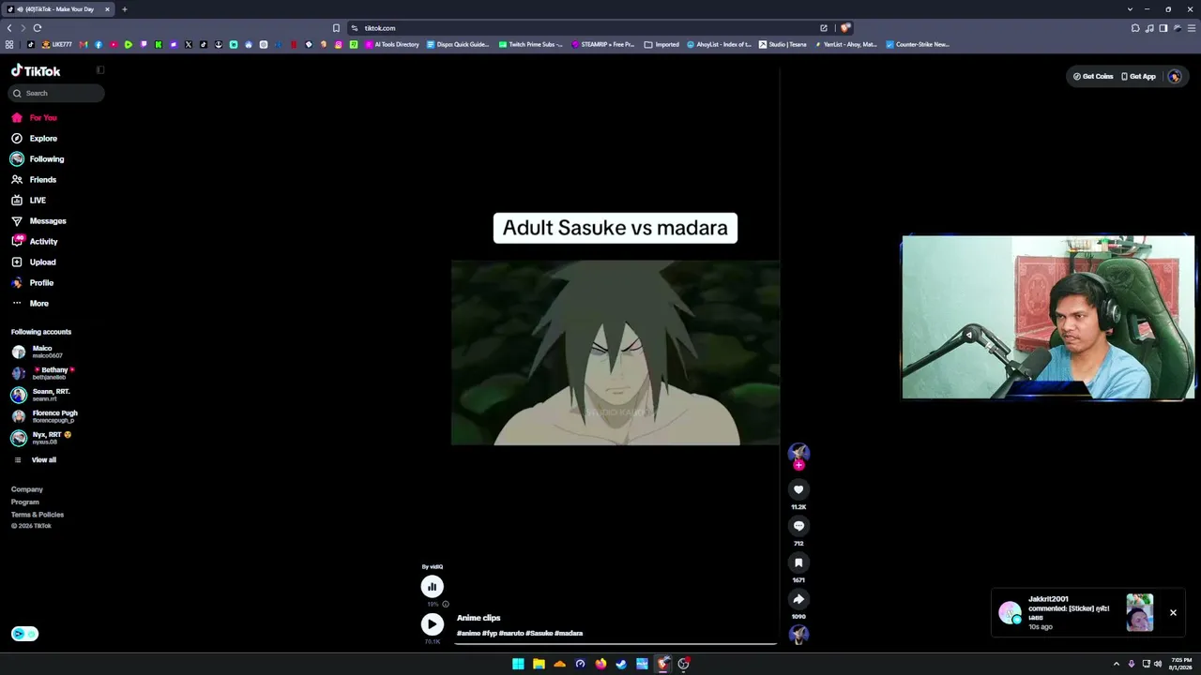Viewport: 1201px width, 675px height.
Task: Open Seann, RRT. followed account
Action: [x=40, y=395]
